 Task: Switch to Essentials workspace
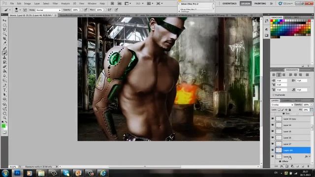click(x=229, y=3)
